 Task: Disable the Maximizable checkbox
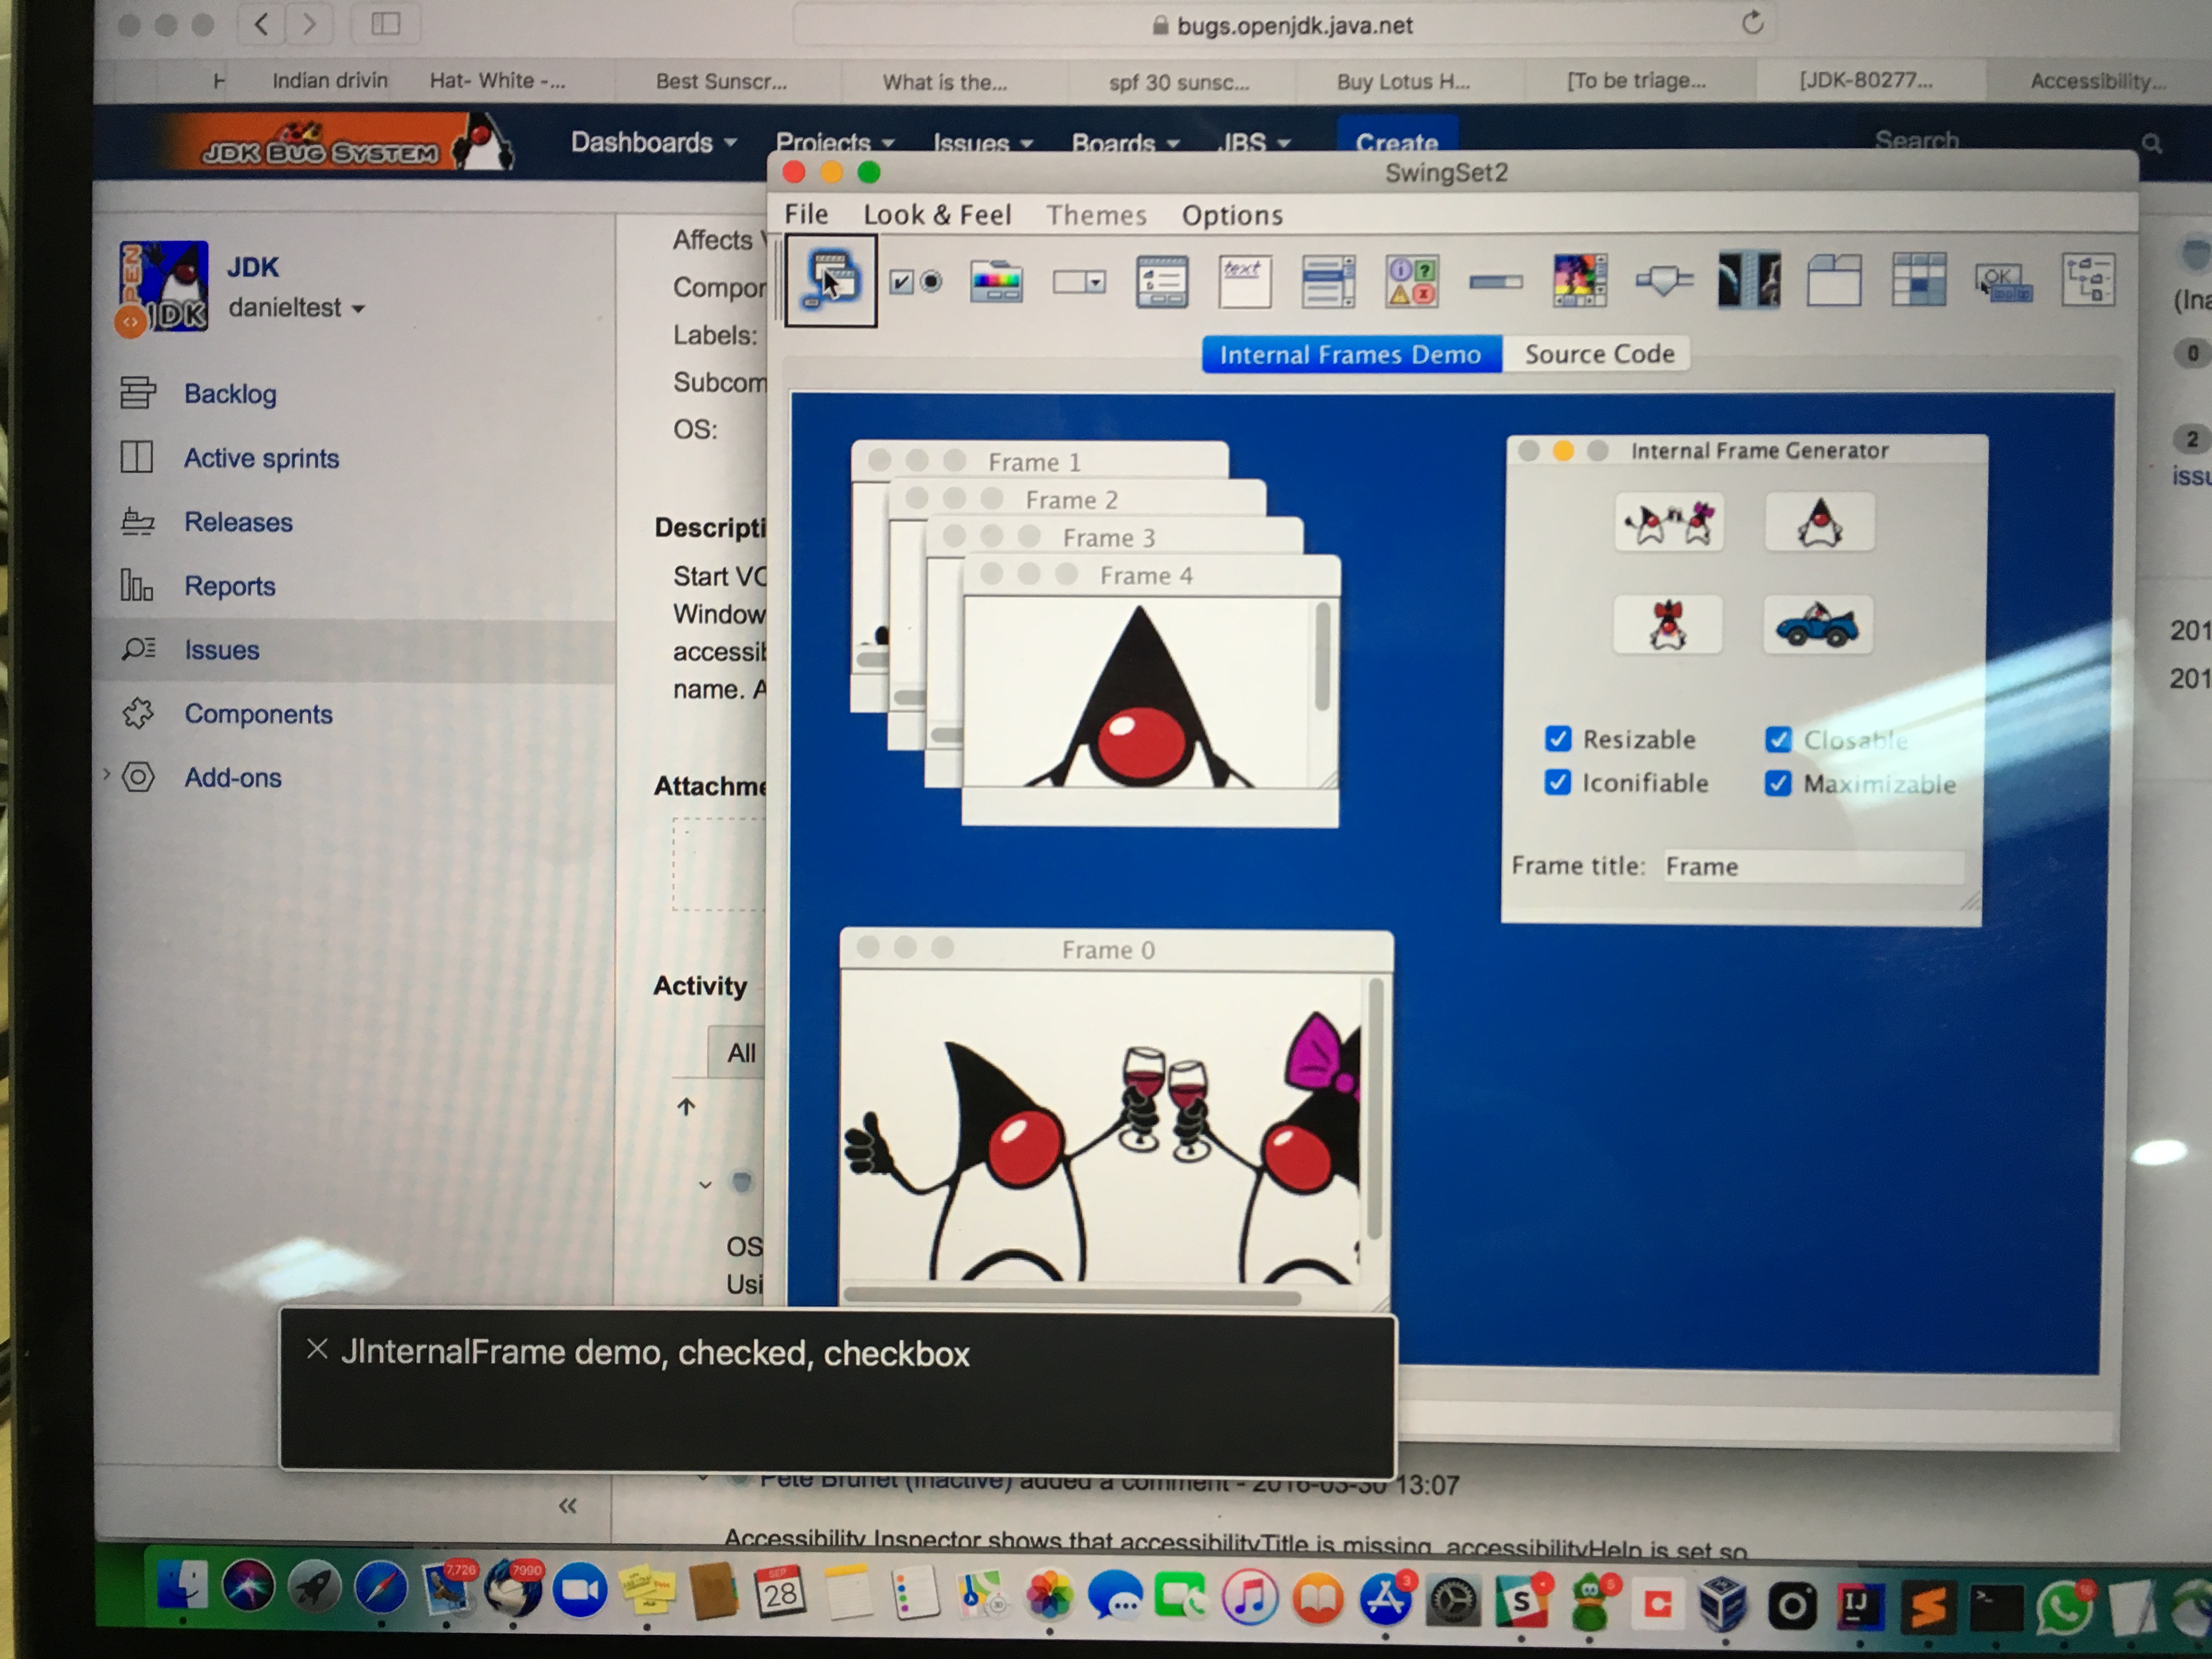pyautogui.click(x=1778, y=784)
